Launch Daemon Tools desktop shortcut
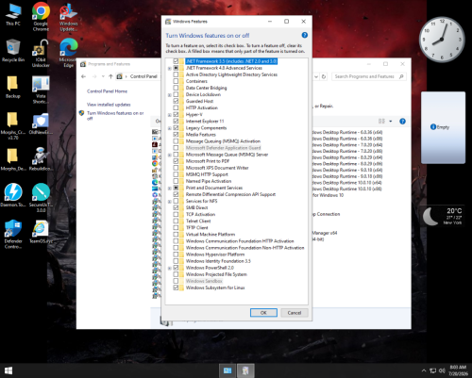This screenshot has width=472, height=378. [13, 195]
